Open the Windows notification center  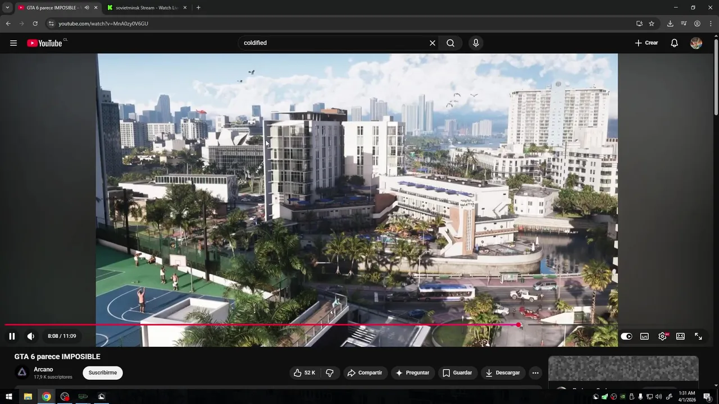point(707,397)
